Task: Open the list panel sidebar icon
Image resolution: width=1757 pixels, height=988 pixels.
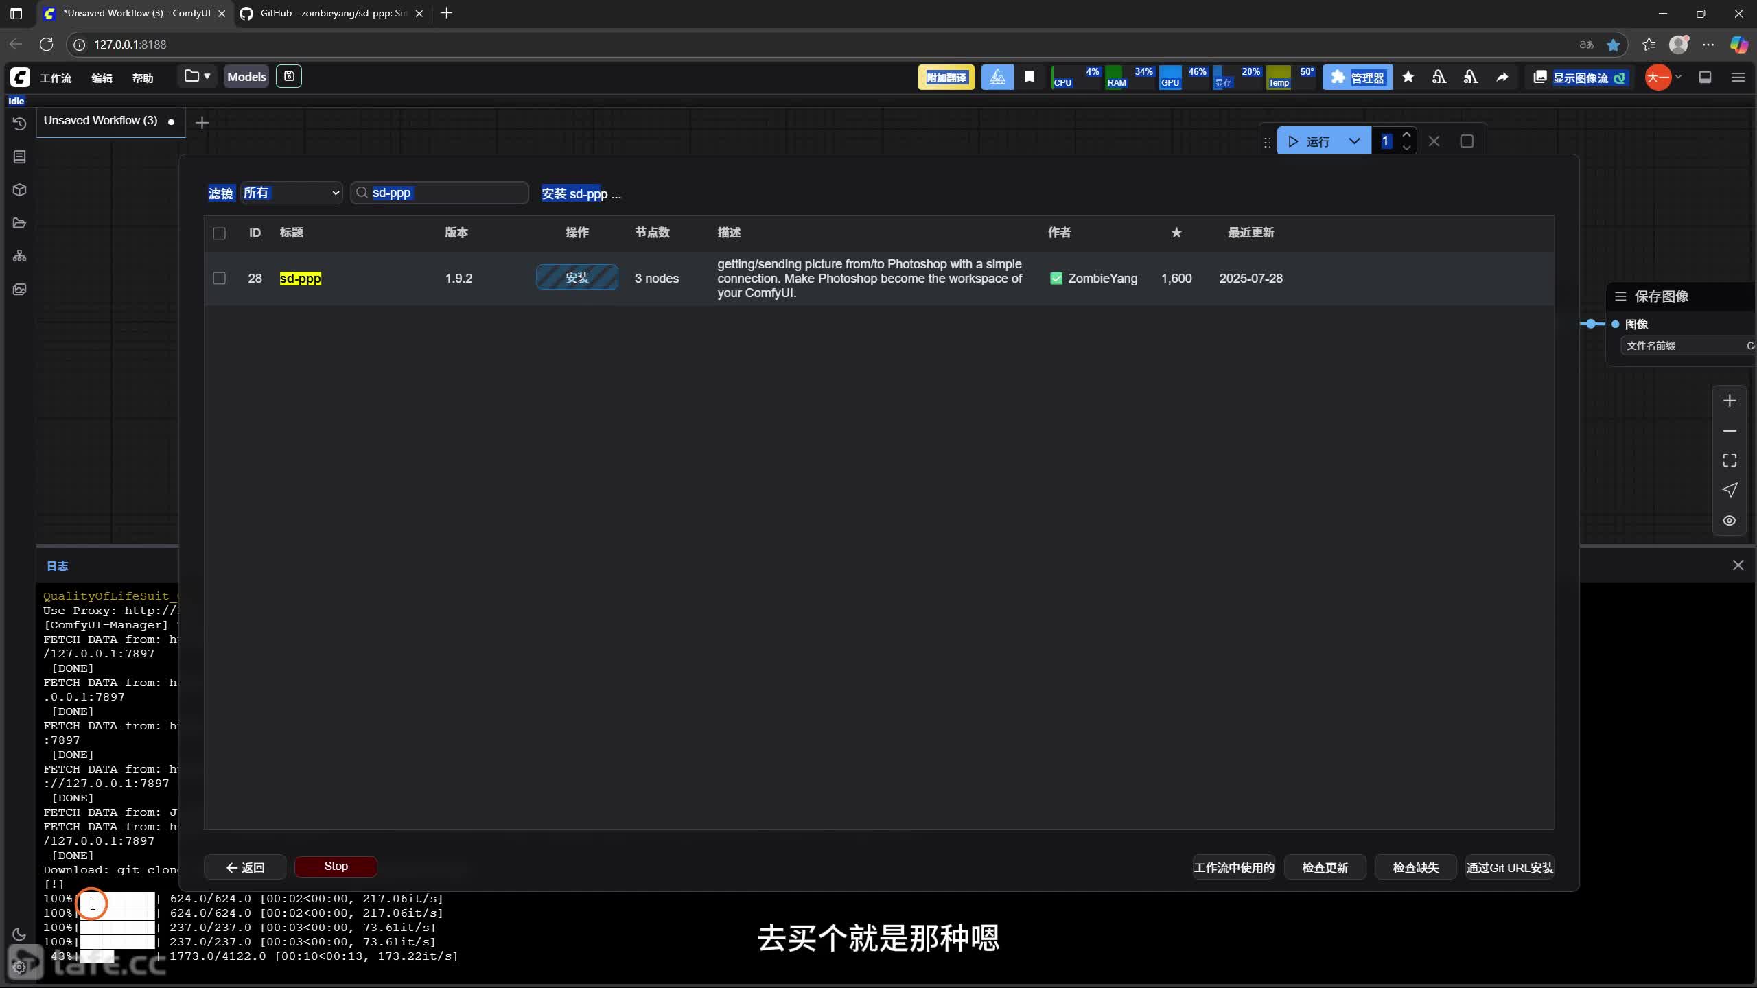Action: click(x=19, y=157)
